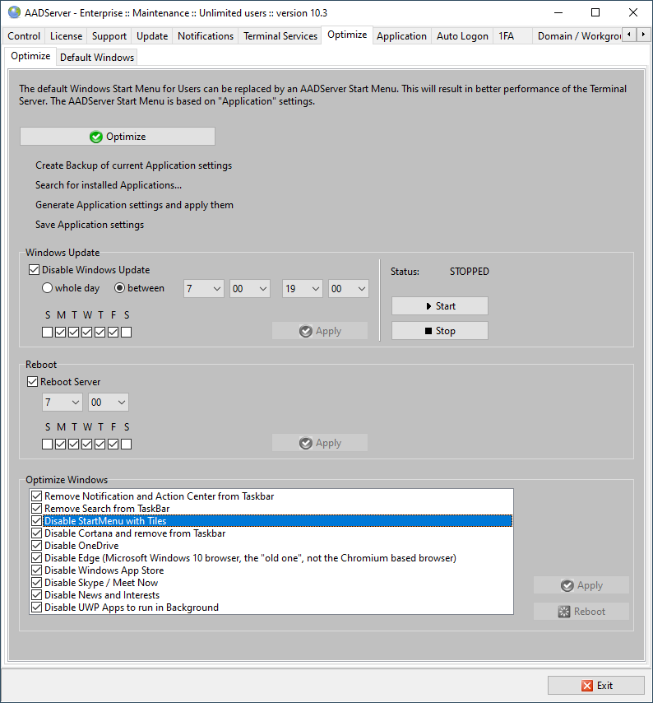Switch to the Terminal Services tab
The height and width of the screenshot is (703, 653).
tap(280, 36)
